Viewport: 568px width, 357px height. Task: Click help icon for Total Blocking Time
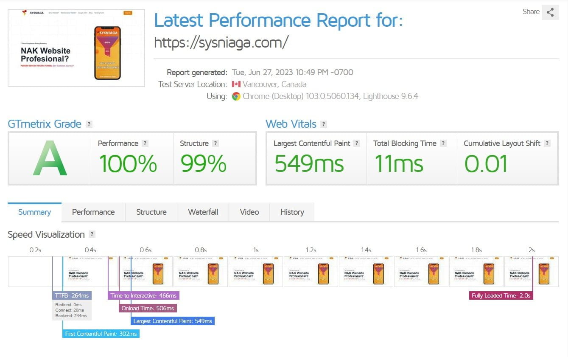443,143
